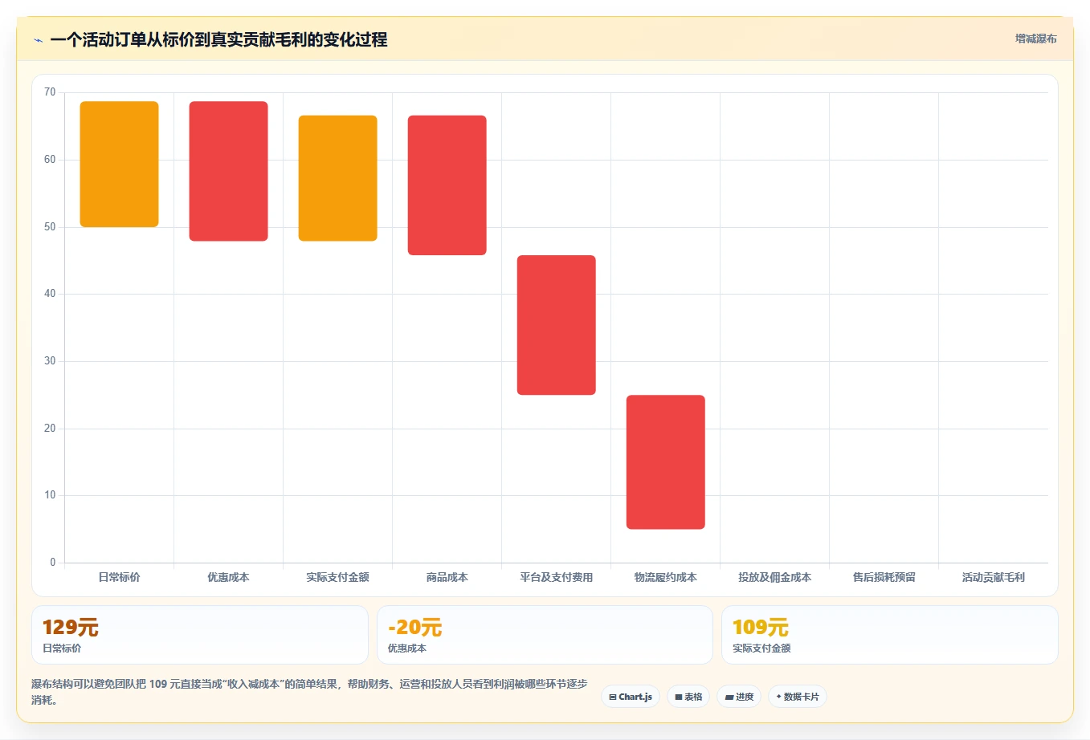Click the y-axis value 40
Screen dimensions: 1090x740
click(x=50, y=294)
